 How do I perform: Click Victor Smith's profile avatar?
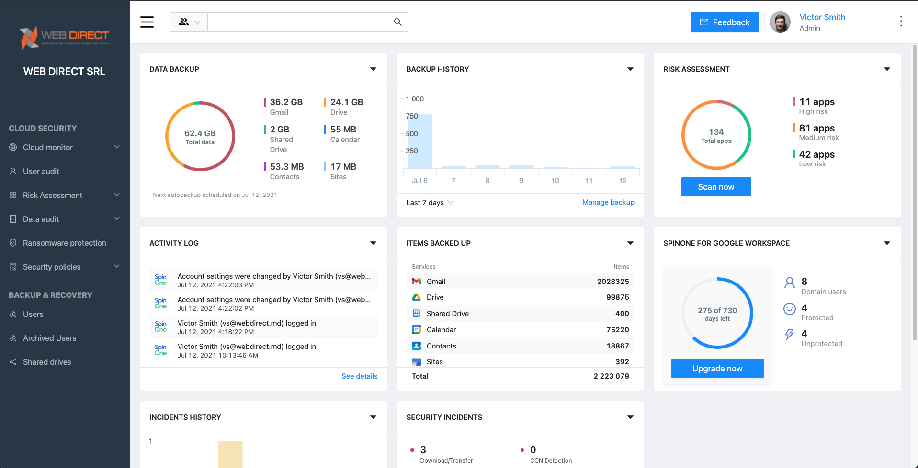(x=780, y=22)
